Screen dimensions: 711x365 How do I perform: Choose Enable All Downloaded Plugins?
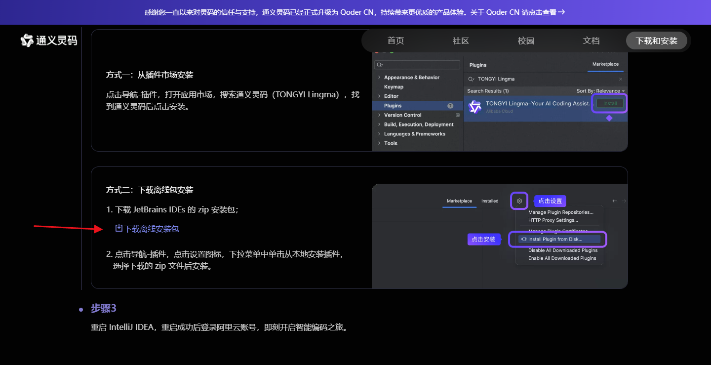[x=562, y=258]
